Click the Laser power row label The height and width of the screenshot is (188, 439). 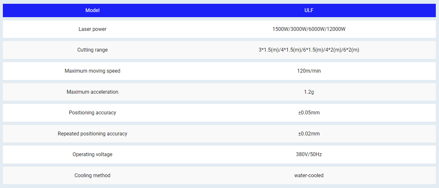coord(92,29)
